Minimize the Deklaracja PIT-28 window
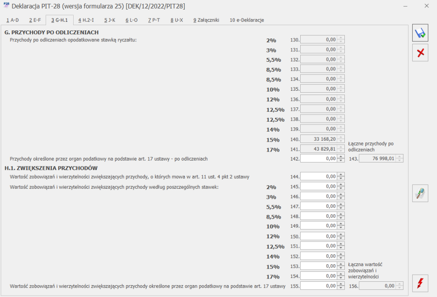 406,6
